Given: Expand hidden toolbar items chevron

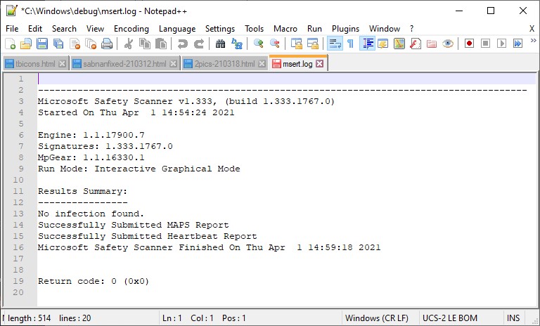Looking at the screenshot, I should click(534, 41).
